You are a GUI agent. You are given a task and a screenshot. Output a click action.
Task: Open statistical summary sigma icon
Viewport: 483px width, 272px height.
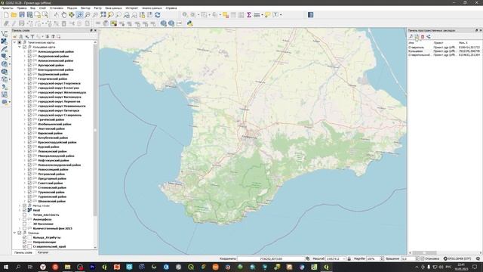249,15
